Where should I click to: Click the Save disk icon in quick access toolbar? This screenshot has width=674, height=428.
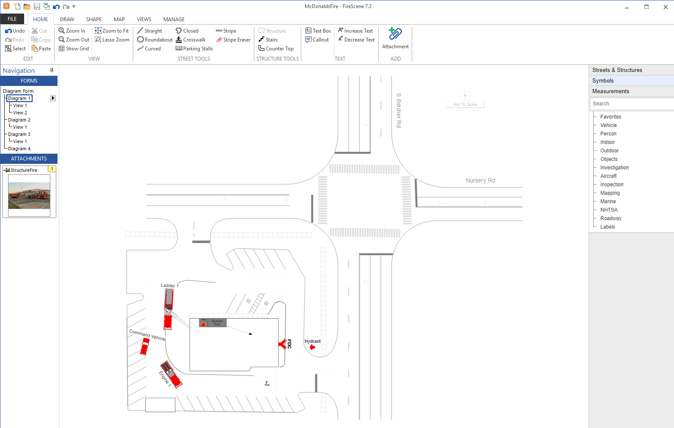(37, 6)
